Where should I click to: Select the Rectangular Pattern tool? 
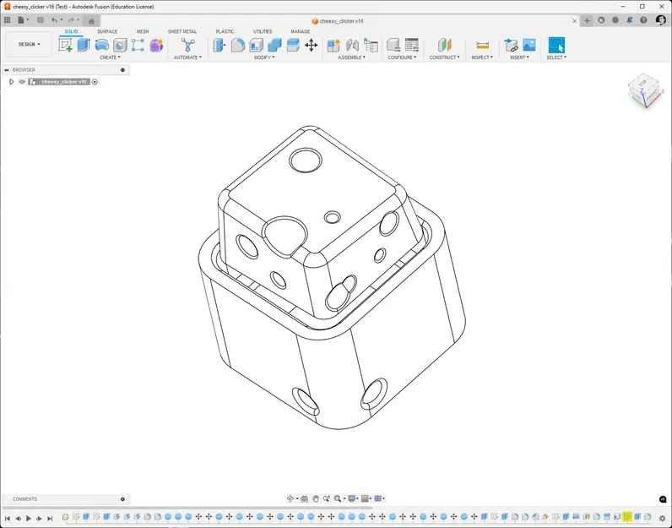coord(138,45)
